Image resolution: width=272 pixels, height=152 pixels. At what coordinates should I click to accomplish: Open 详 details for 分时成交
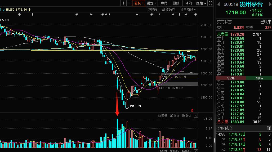[269, 128]
